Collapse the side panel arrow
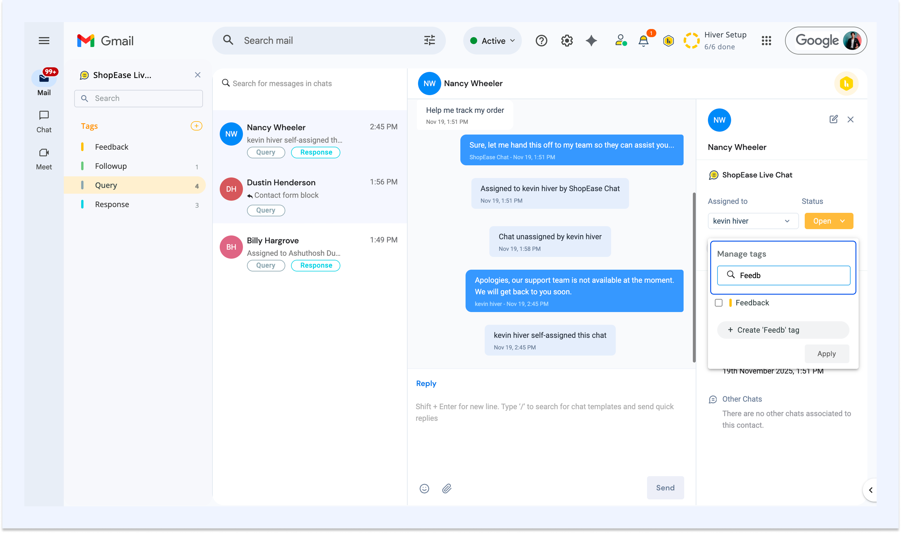This screenshot has height=533, width=901. pos(870,490)
